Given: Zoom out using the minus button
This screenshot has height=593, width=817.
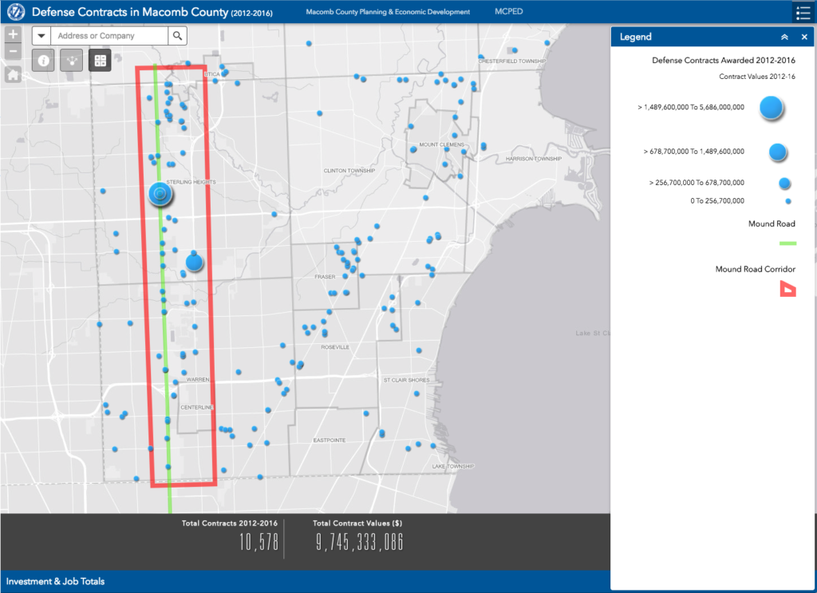Looking at the screenshot, I should coord(12,49).
